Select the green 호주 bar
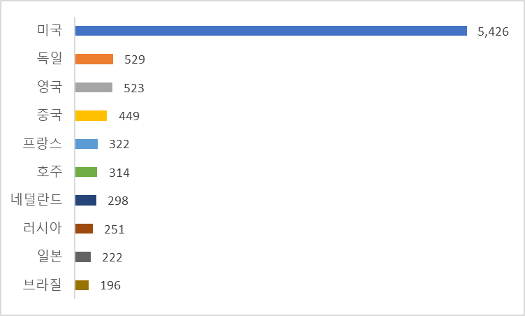Image resolution: width=525 pixels, height=316 pixels. (x=86, y=172)
